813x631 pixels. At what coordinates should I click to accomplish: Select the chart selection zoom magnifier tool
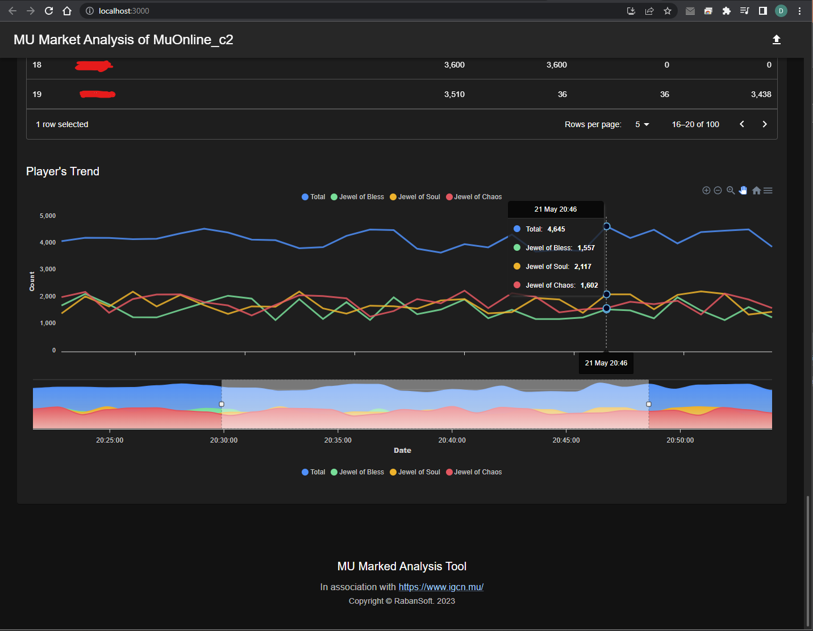pos(731,191)
